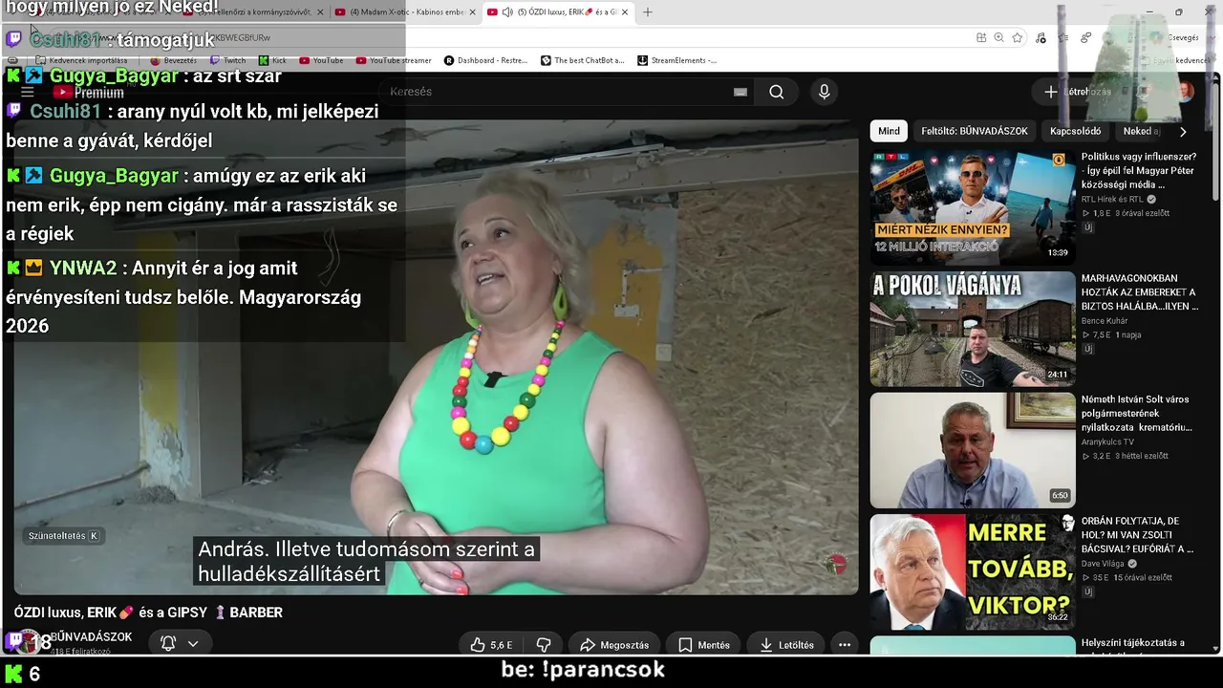The width and height of the screenshot is (1223, 688).
Task: Go to YouTube Premium home logo
Action: [88, 93]
